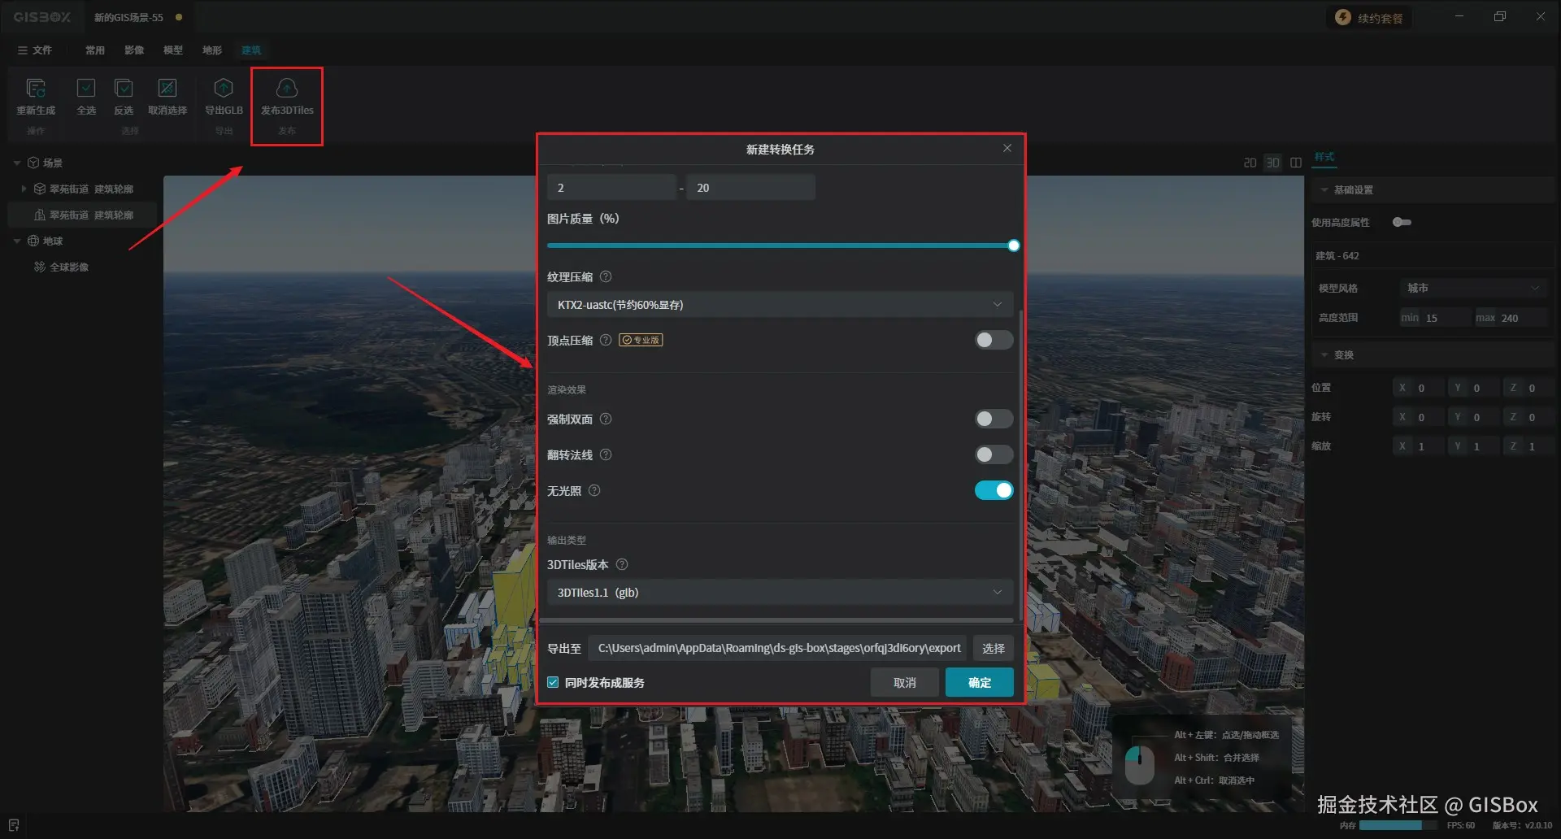
Task: Open the 纹理压缩 KTX2-uastc dropdown
Action: click(x=780, y=305)
